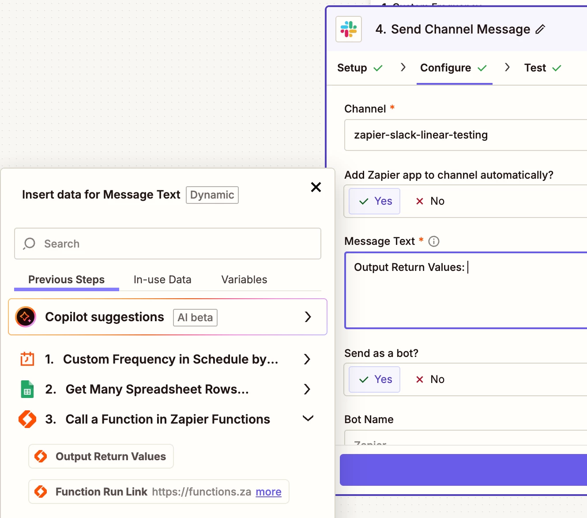Click into the Message Text box
The width and height of the screenshot is (587, 518).
466,290
